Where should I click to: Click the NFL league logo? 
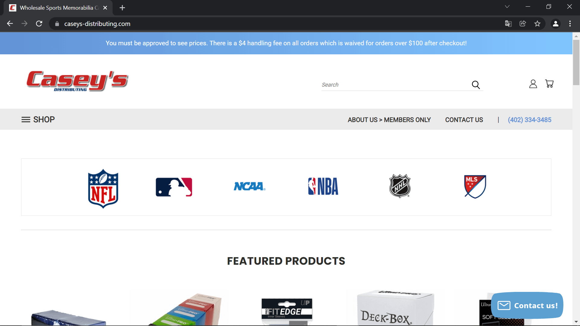(103, 188)
